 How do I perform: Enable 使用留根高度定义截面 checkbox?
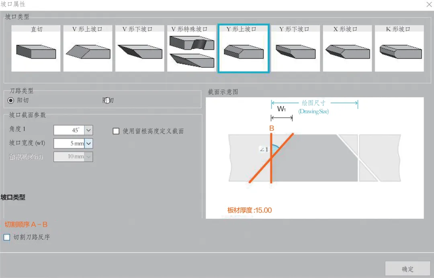(x=116, y=131)
